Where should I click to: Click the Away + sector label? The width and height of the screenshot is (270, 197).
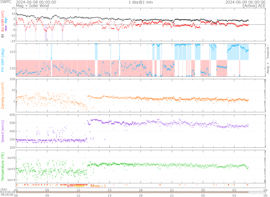click(x=268, y=68)
